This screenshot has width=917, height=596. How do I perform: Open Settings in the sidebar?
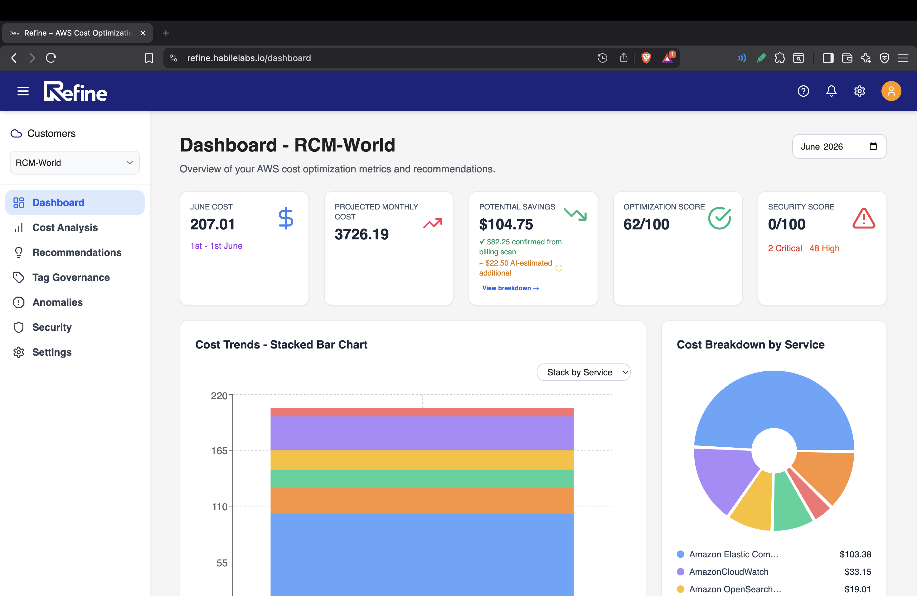75,352
